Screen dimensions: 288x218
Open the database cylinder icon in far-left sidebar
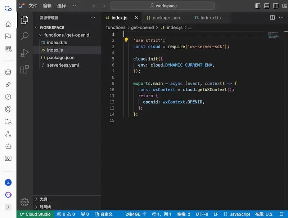(8, 72)
